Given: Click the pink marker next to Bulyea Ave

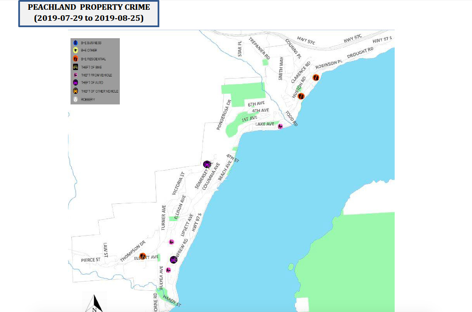Looking at the screenshot, I should click(169, 270).
